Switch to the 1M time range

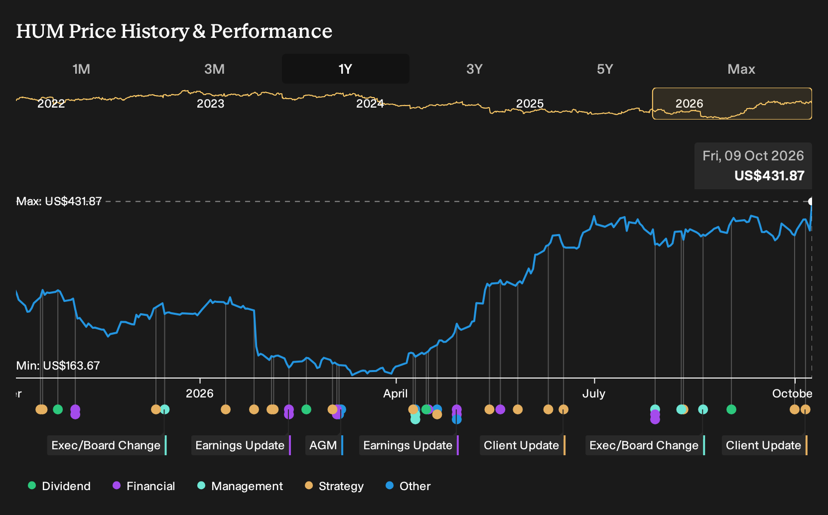click(81, 69)
